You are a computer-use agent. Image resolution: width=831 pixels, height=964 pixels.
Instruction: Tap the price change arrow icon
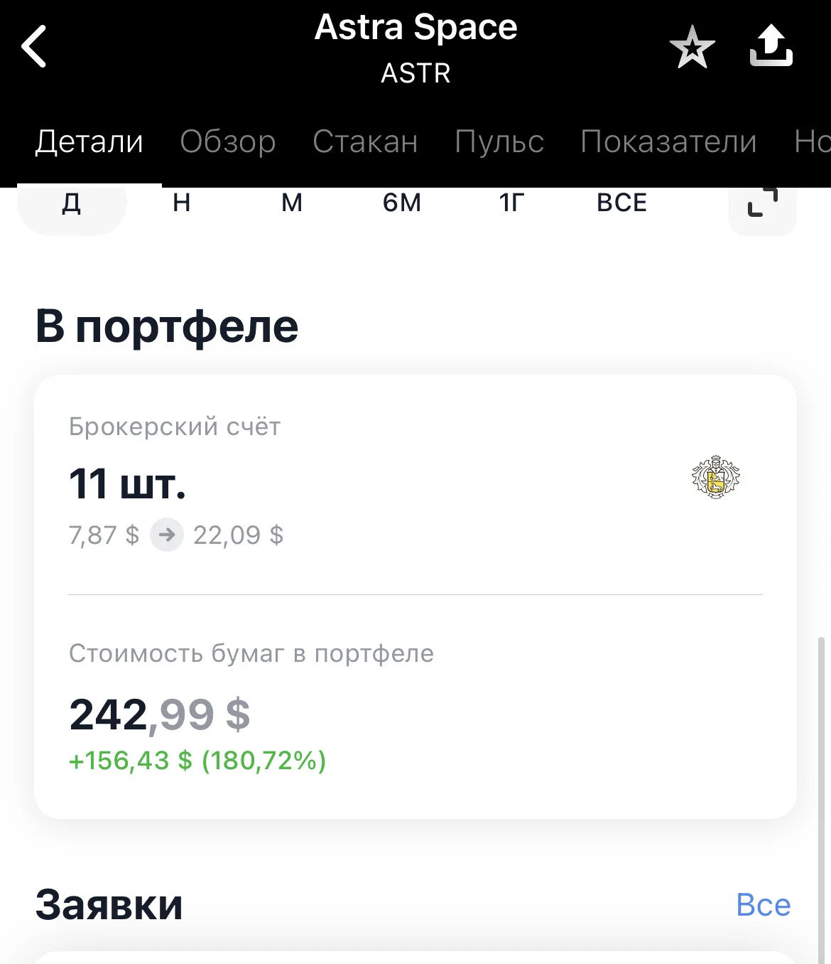(x=167, y=535)
